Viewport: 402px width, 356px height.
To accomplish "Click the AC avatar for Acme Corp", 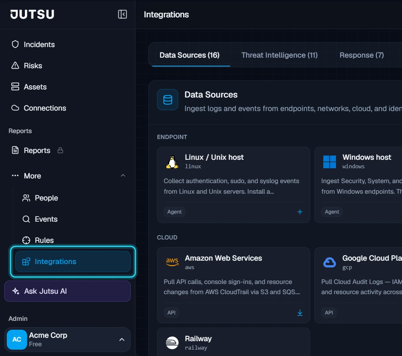I will click(x=17, y=339).
